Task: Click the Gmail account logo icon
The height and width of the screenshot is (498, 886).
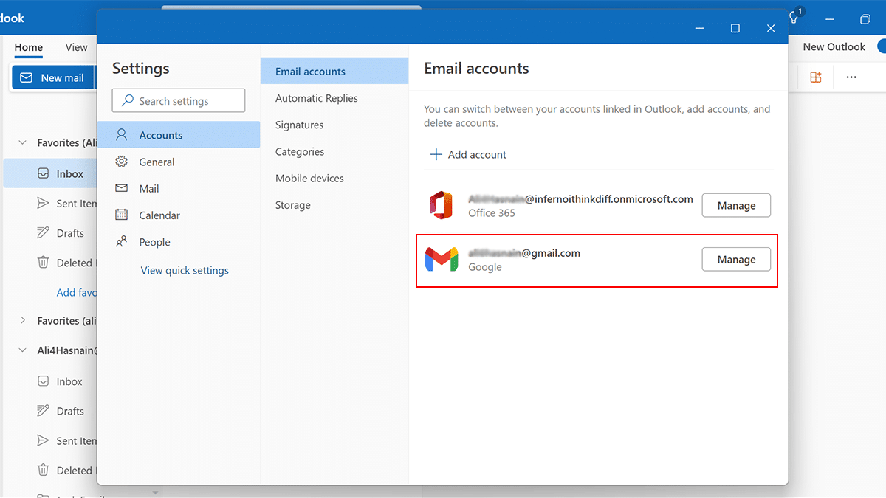Action: pos(442,260)
